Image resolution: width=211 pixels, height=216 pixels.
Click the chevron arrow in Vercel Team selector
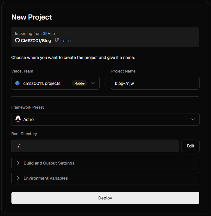(x=93, y=83)
